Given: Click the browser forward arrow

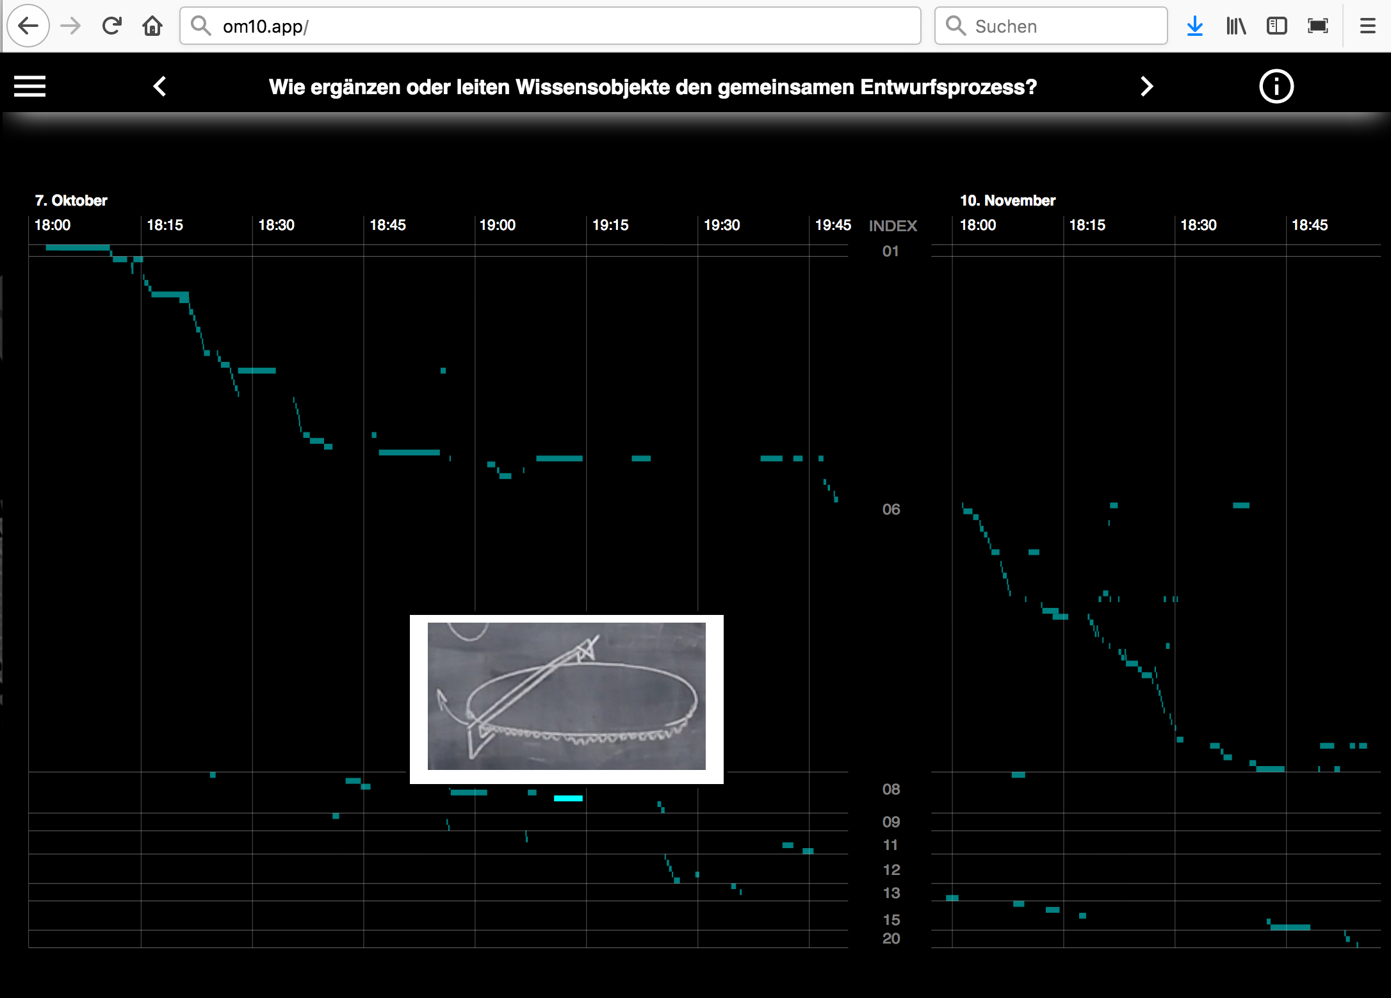Looking at the screenshot, I should coord(70,26).
